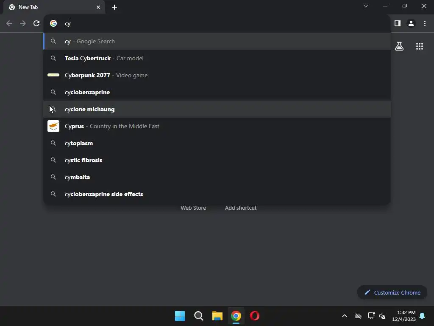434x326 pixels.
Task: Expand the tab search chevron
Action: tap(366, 6)
